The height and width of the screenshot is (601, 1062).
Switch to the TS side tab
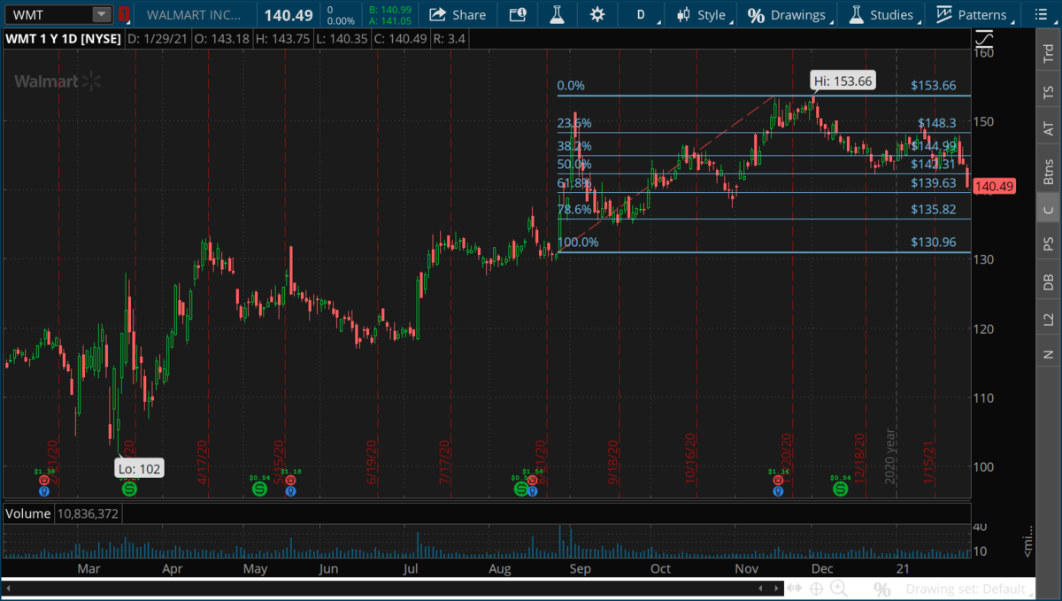coord(1049,91)
